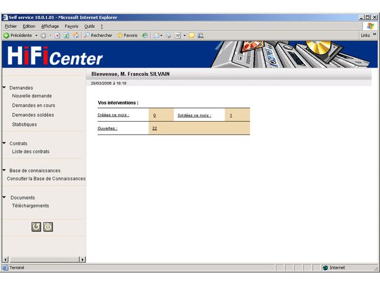
Task: Open Liste des contrats link
Action: [x=31, y=151]
